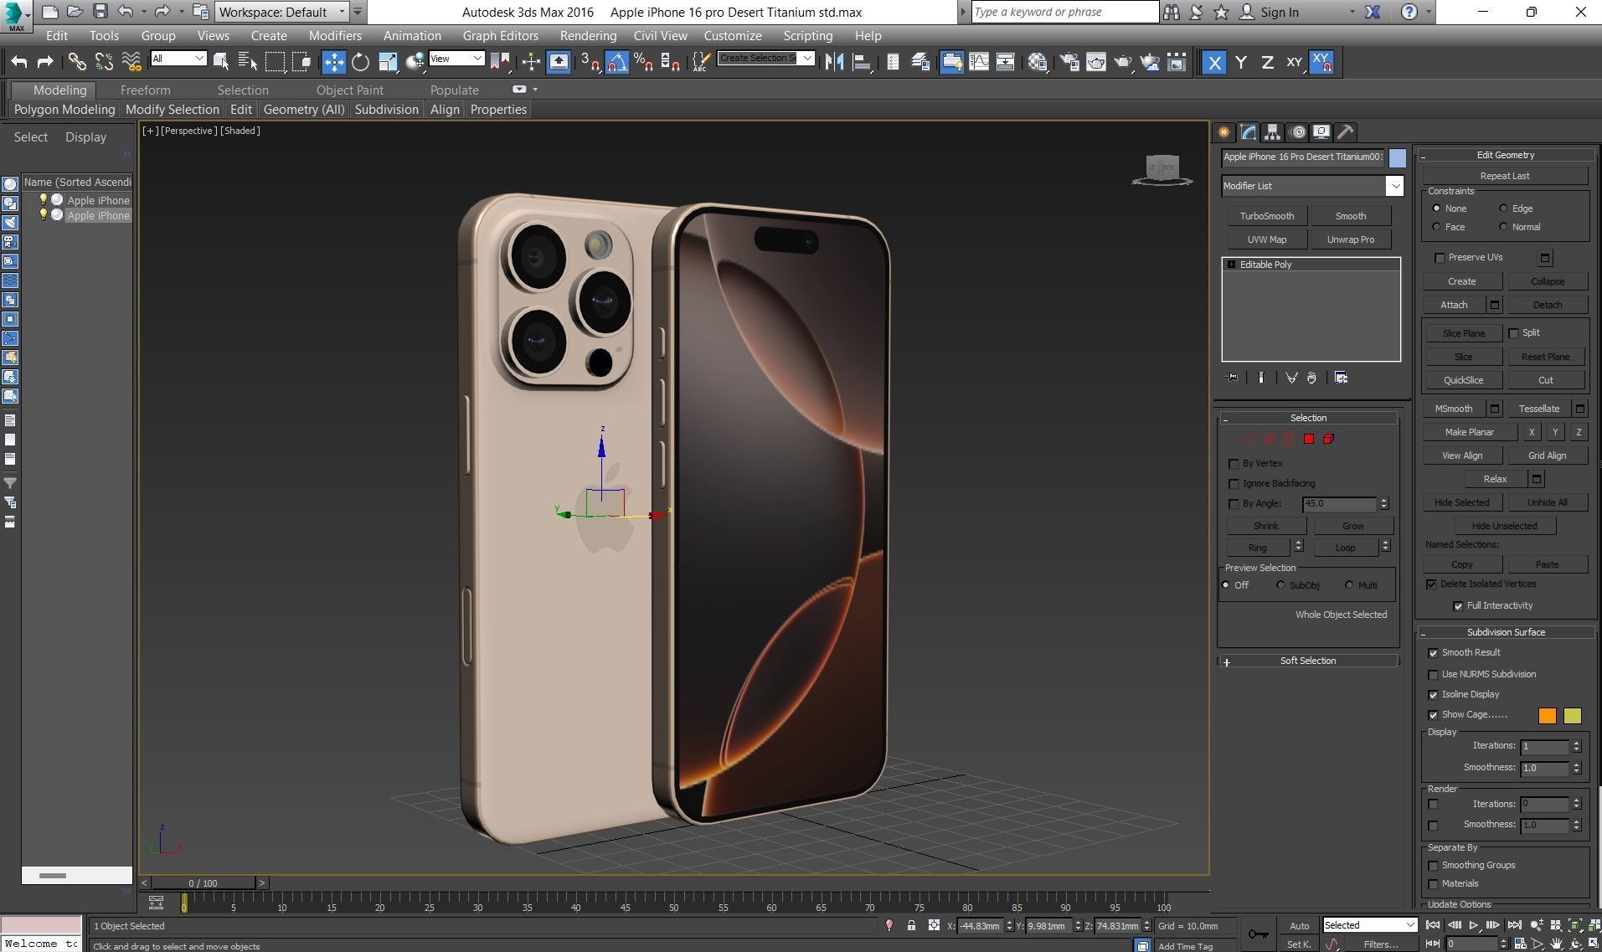This screenshot has height=952, width=1602.
Task: Enable By Vertex checkbox
Action: [1234, 464]
